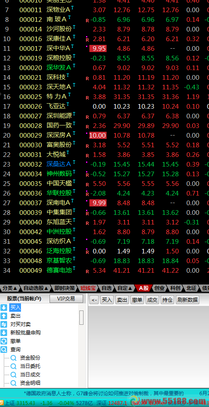Click magnifier icon beside 资金股份

pos(13,358)
